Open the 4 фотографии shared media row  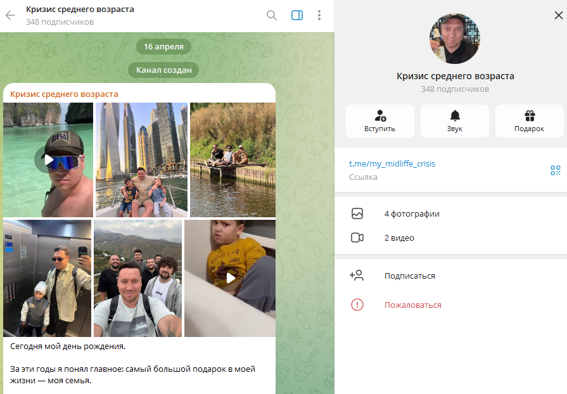pyautogui.click(x=450, y=213)
